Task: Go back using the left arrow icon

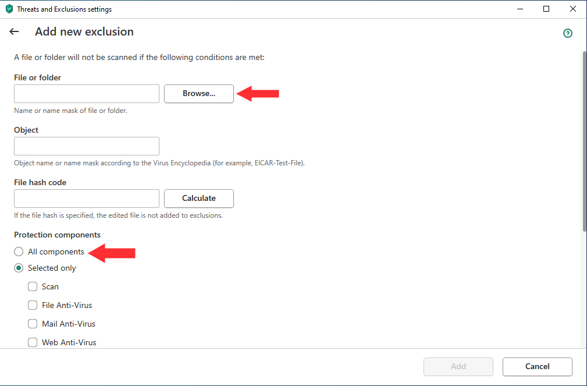Action: pos(14,32)
